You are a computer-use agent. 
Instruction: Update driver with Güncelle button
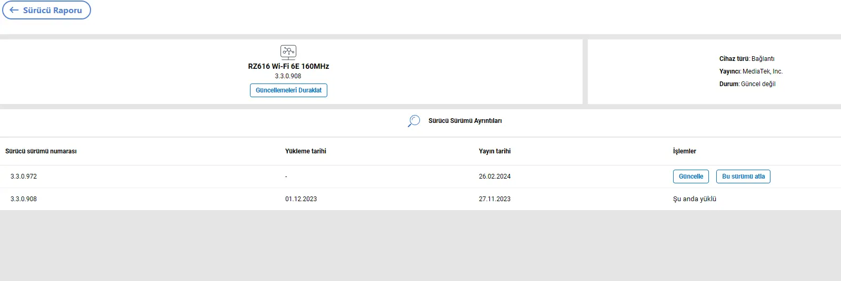(691, 176)
